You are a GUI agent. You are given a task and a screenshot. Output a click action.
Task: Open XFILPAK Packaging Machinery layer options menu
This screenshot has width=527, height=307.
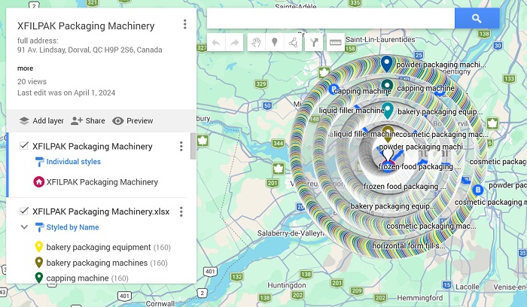point(181,146)
